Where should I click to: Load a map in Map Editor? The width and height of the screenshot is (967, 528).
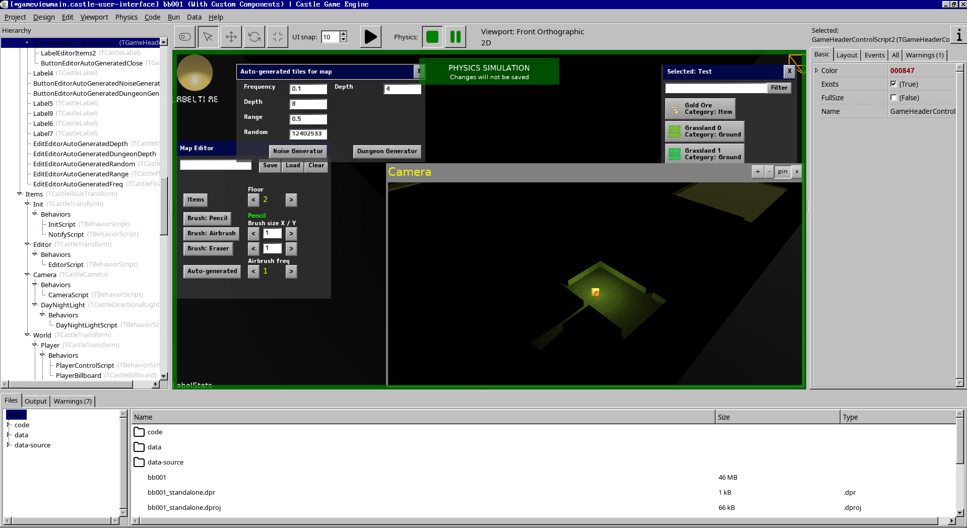pyautogui.click(x=293, y=166)
